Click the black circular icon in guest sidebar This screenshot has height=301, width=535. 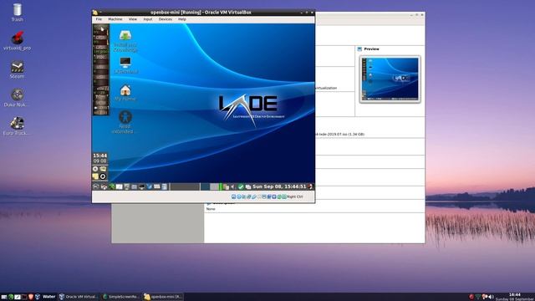[x=103, y=176]
